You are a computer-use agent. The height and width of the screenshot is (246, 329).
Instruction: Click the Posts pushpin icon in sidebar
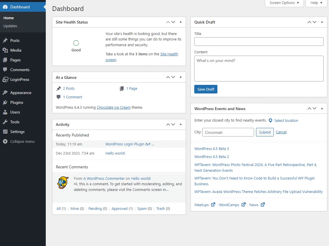coord(5,40)
